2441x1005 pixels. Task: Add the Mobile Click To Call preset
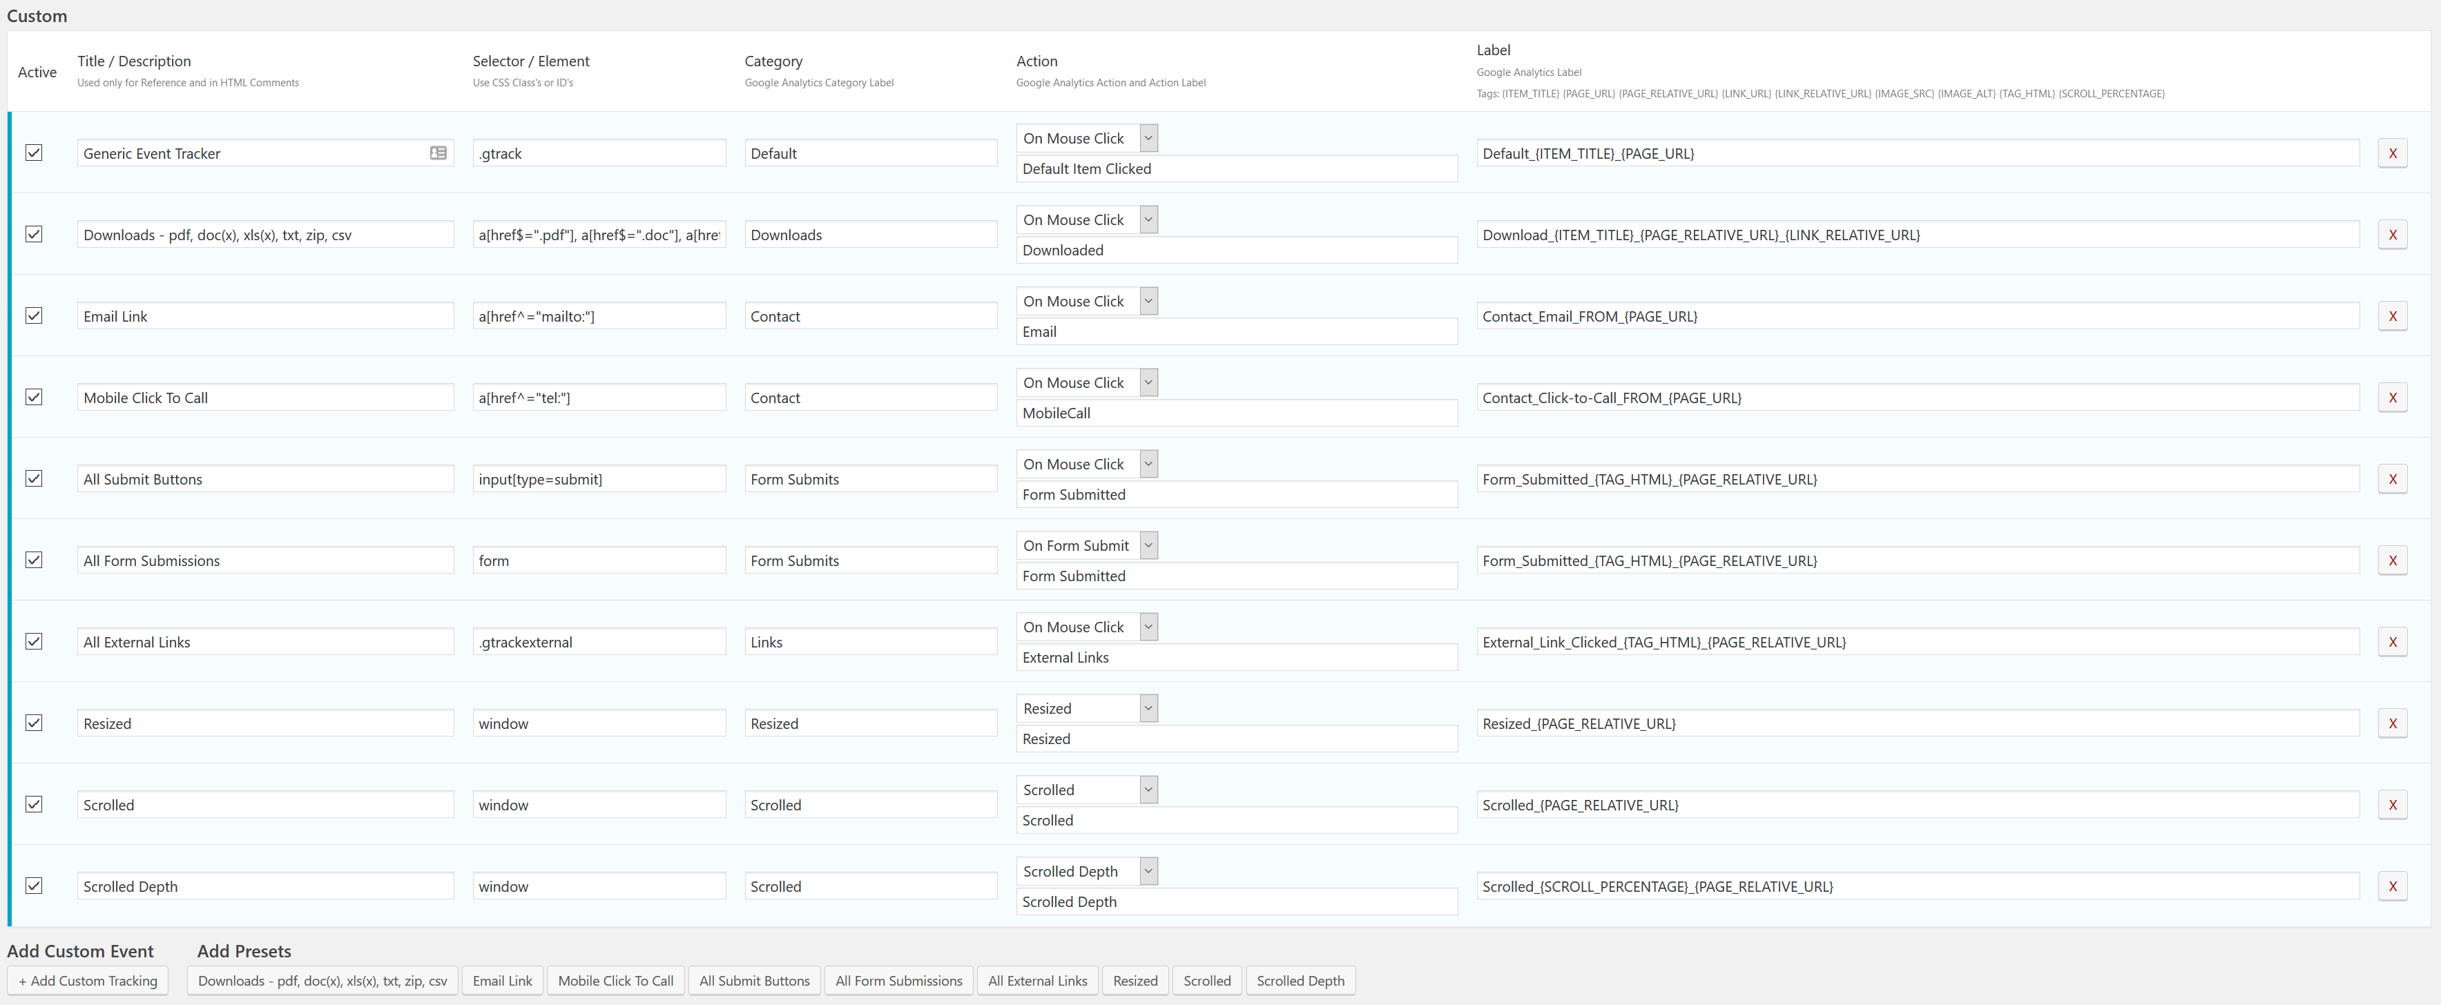click(615, 980)
